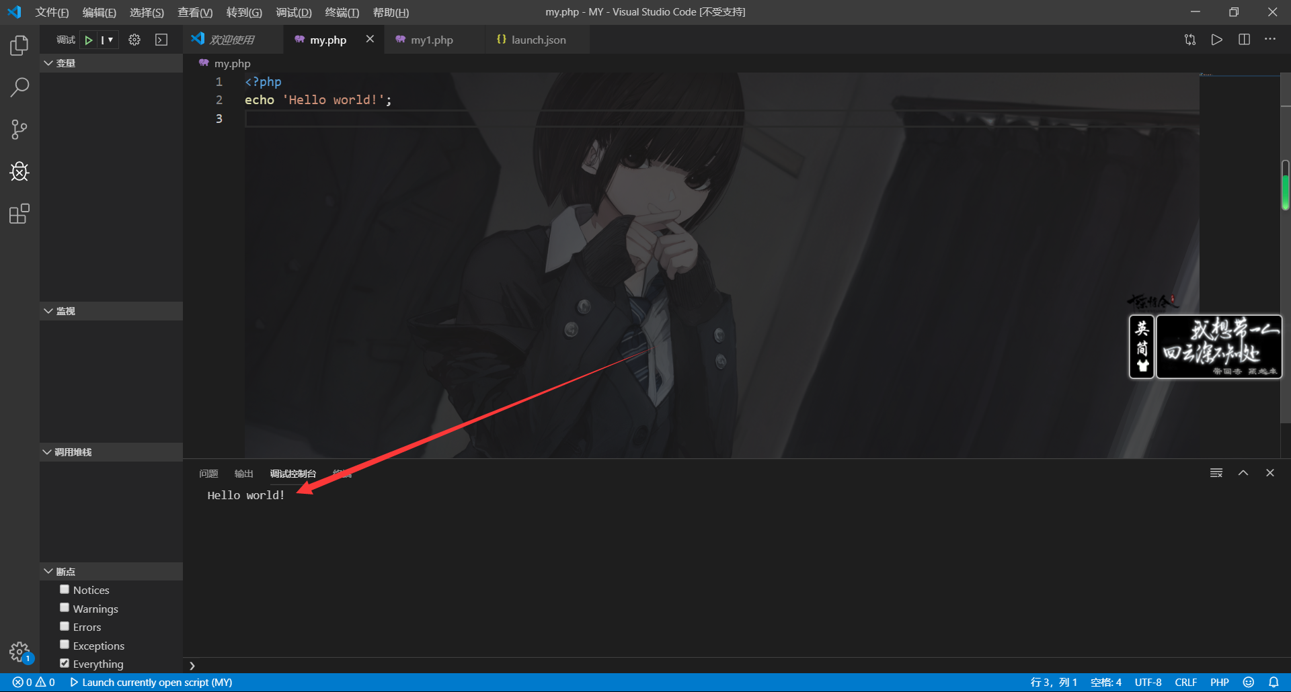The width and height of the screenshot is (1291, 692).
Task: Open the editor More Actions ellipsis
Action: 1270,39
